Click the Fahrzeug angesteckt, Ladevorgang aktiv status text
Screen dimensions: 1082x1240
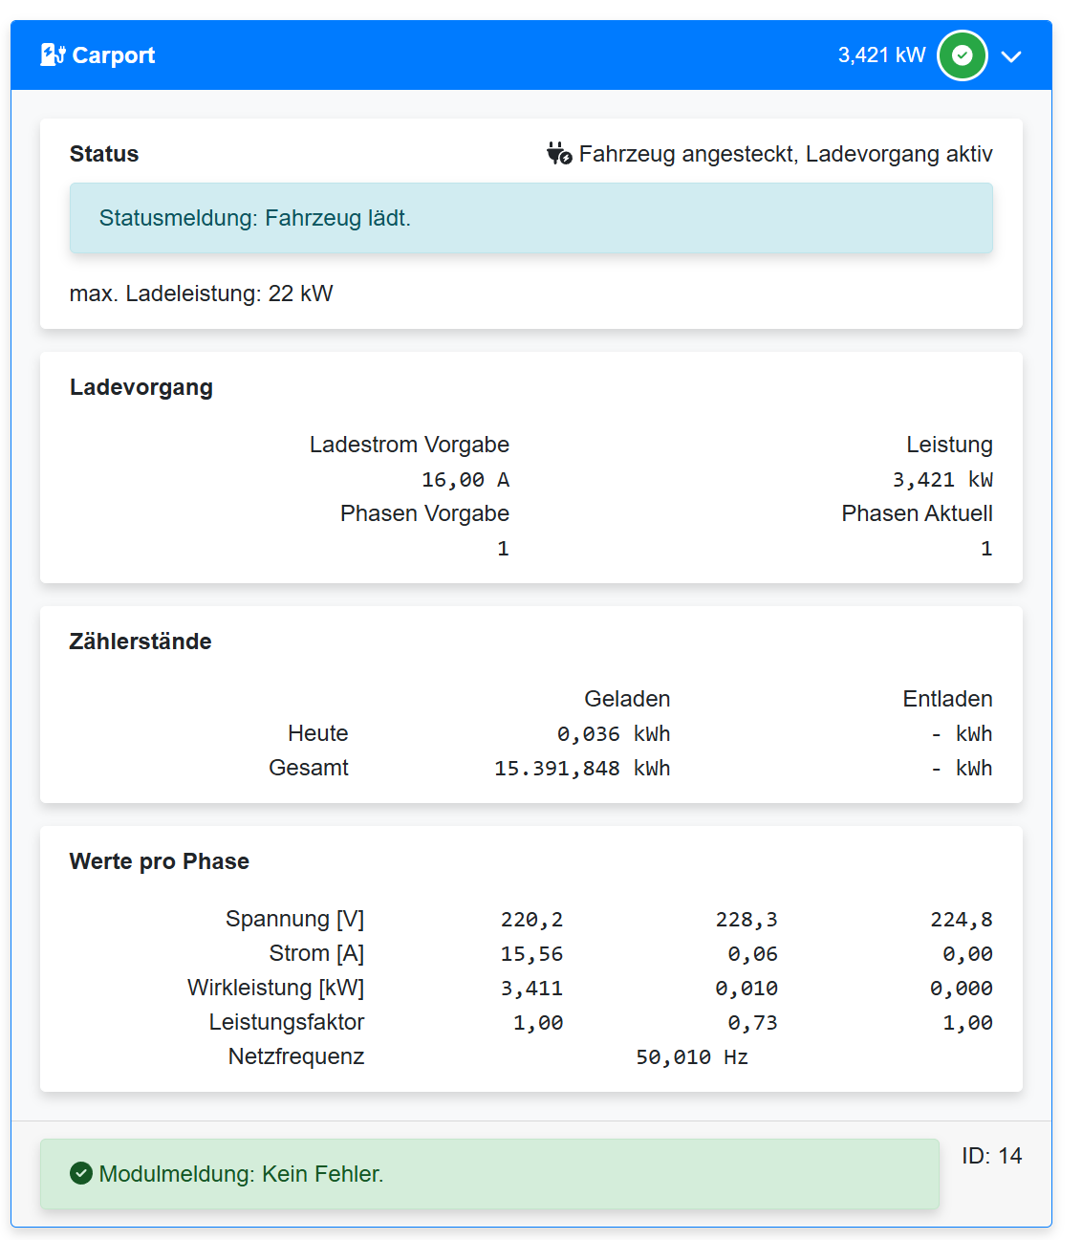785,154
